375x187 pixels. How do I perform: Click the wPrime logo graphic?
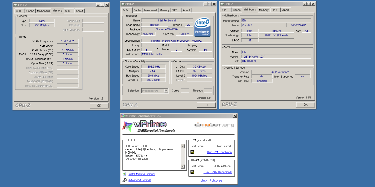click(148, 126)
